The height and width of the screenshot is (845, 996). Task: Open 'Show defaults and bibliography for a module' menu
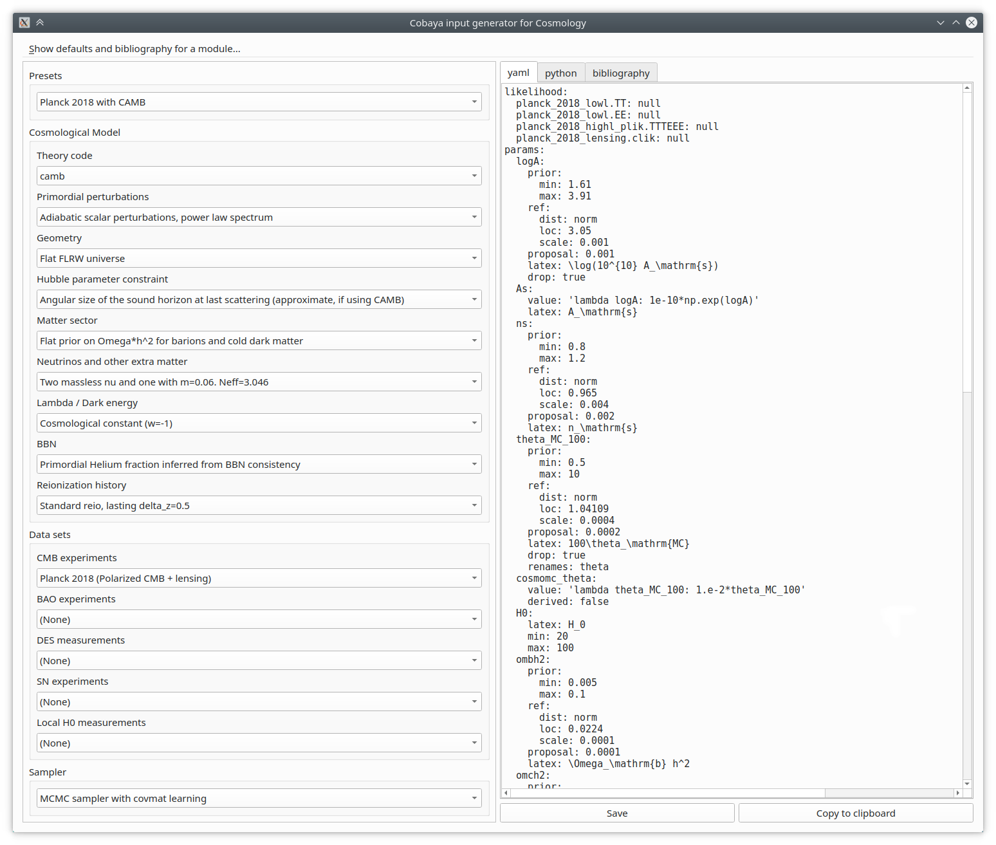tap(134, 49)
